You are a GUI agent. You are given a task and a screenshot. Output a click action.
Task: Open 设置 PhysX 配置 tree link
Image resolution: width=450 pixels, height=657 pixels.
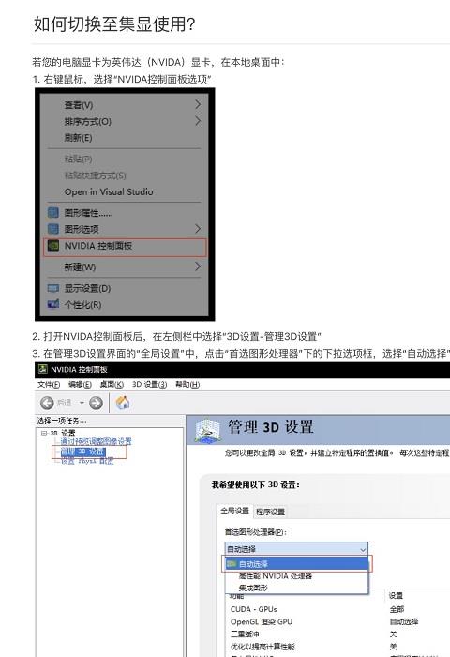(87, 461)
